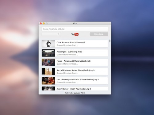Click 'Foxes - Amazing (Official Video).mp3' title

click(74, 61)
